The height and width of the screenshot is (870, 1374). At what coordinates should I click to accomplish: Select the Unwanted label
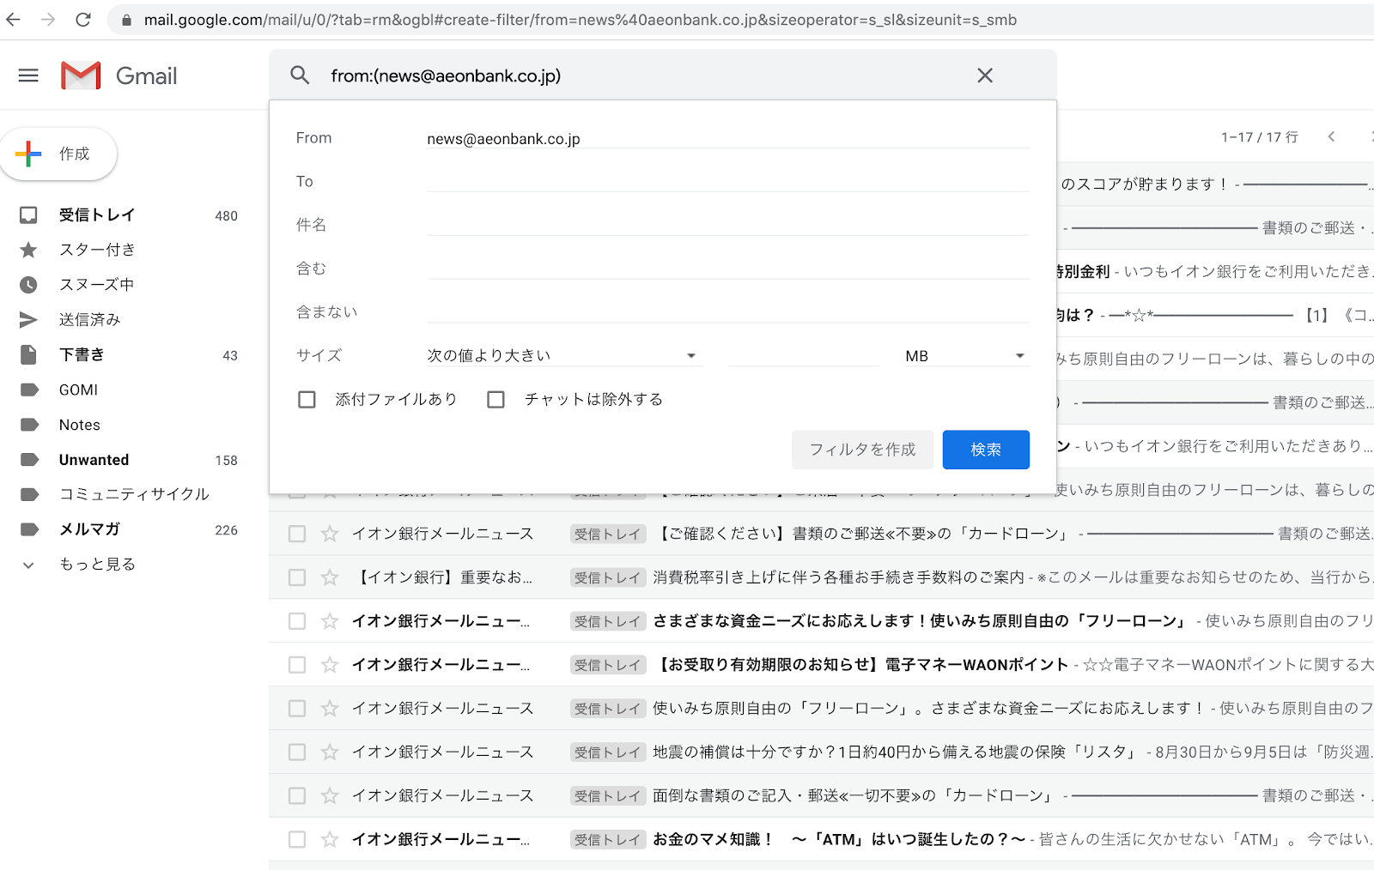pyautogui.click(x=94, y=460)
